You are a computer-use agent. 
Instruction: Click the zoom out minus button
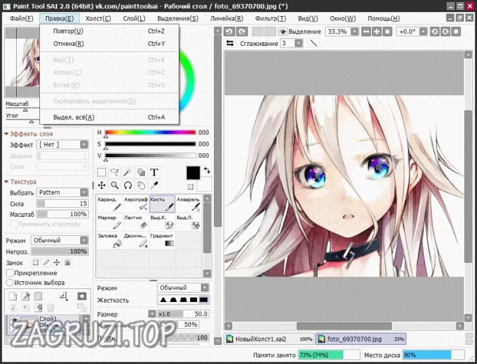pyautogui.click(x=366, y=32)
